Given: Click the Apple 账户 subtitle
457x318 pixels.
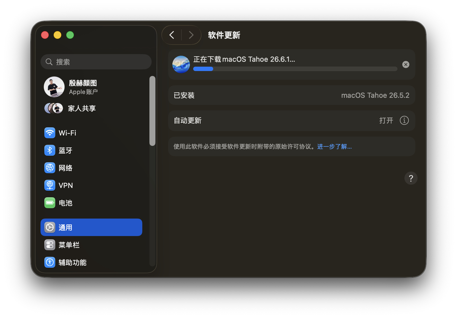Looking at the screenshot, I should pyautogui.click(x=83, y=92).
